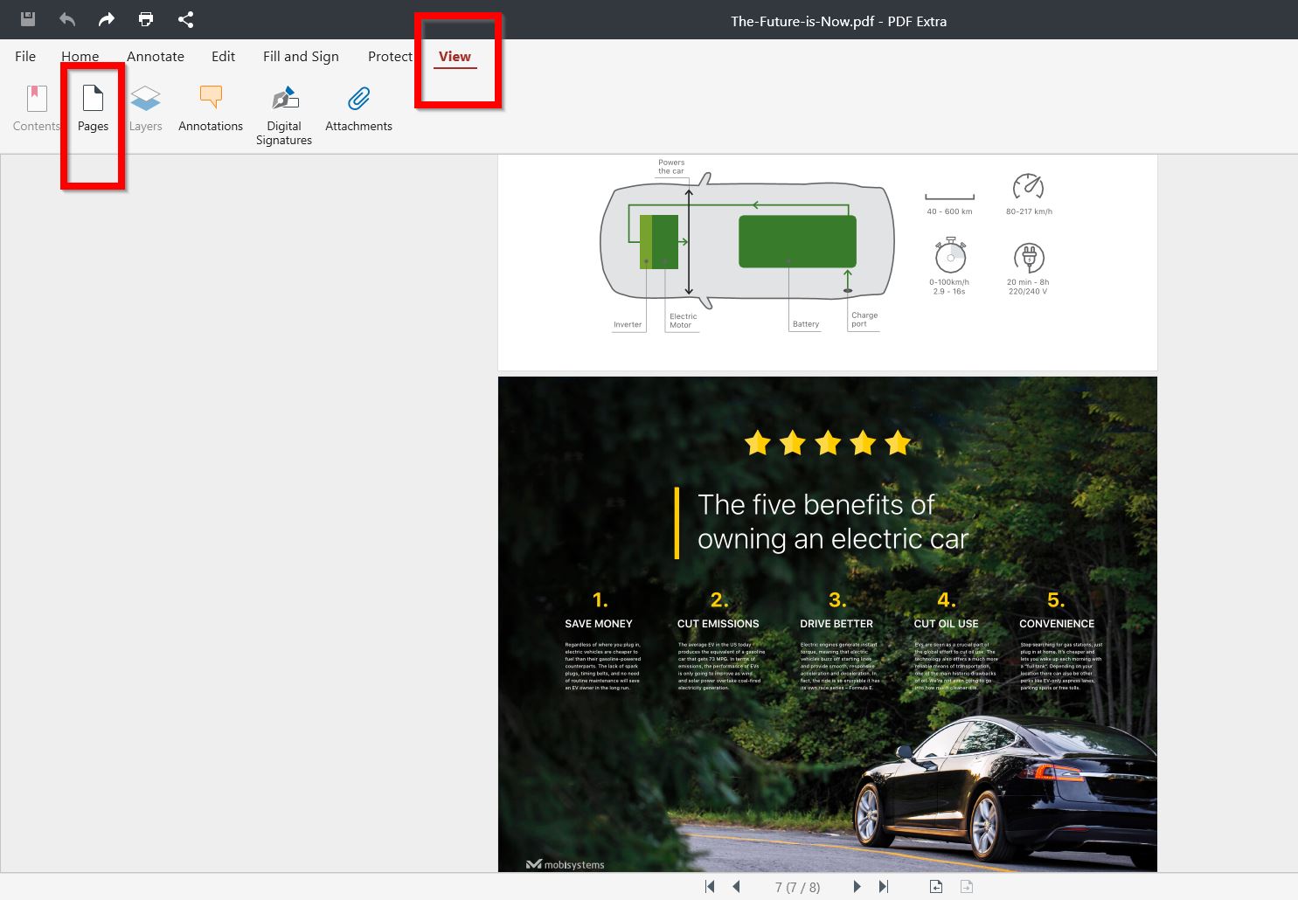Redo the last action
Image resolution: width=1298 pixels, height=900 pixels.
coord(106,19)
